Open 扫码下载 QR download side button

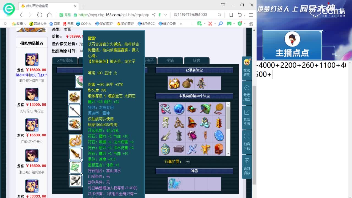click(247, 142)
